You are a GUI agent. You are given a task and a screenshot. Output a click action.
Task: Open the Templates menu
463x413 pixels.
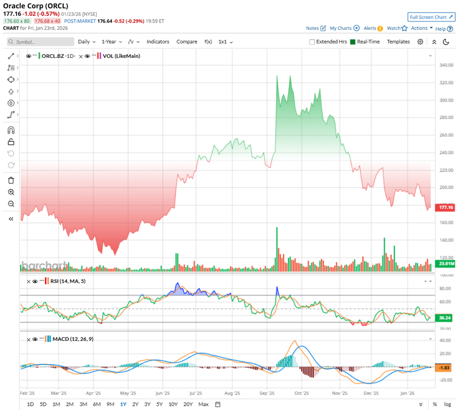coord(398,42)
